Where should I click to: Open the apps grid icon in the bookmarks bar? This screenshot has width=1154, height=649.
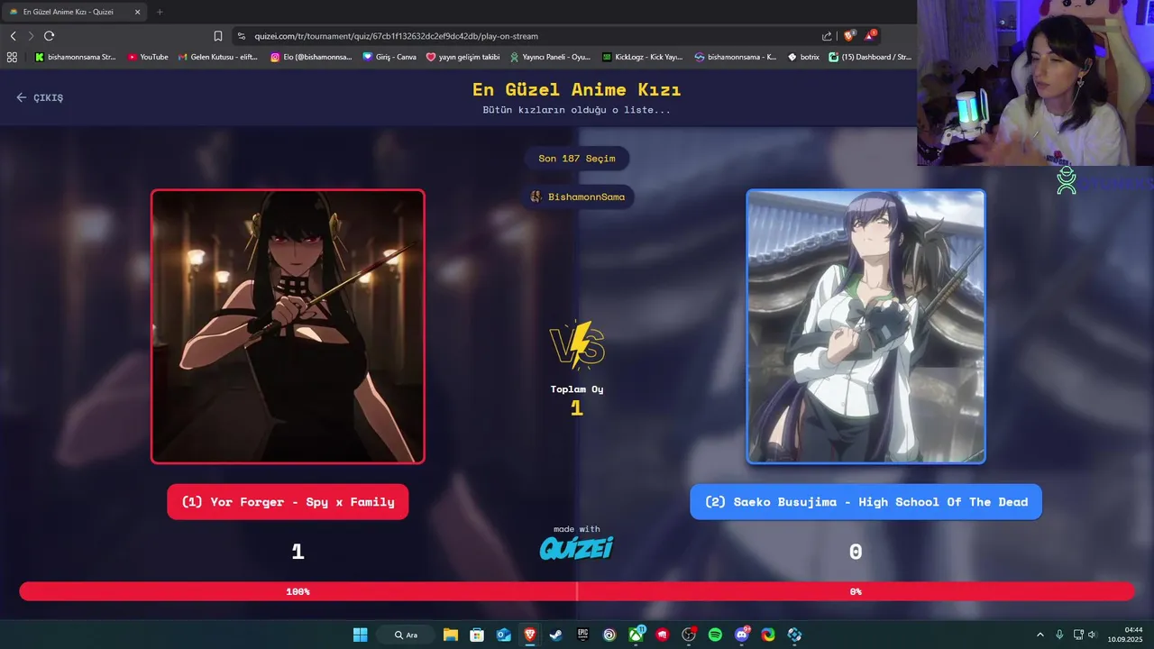pyautogui.click(x=12, y=57)
